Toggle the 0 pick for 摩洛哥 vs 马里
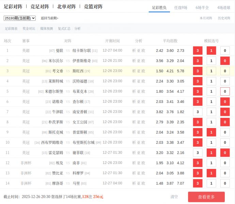 [x=225, y=184]
